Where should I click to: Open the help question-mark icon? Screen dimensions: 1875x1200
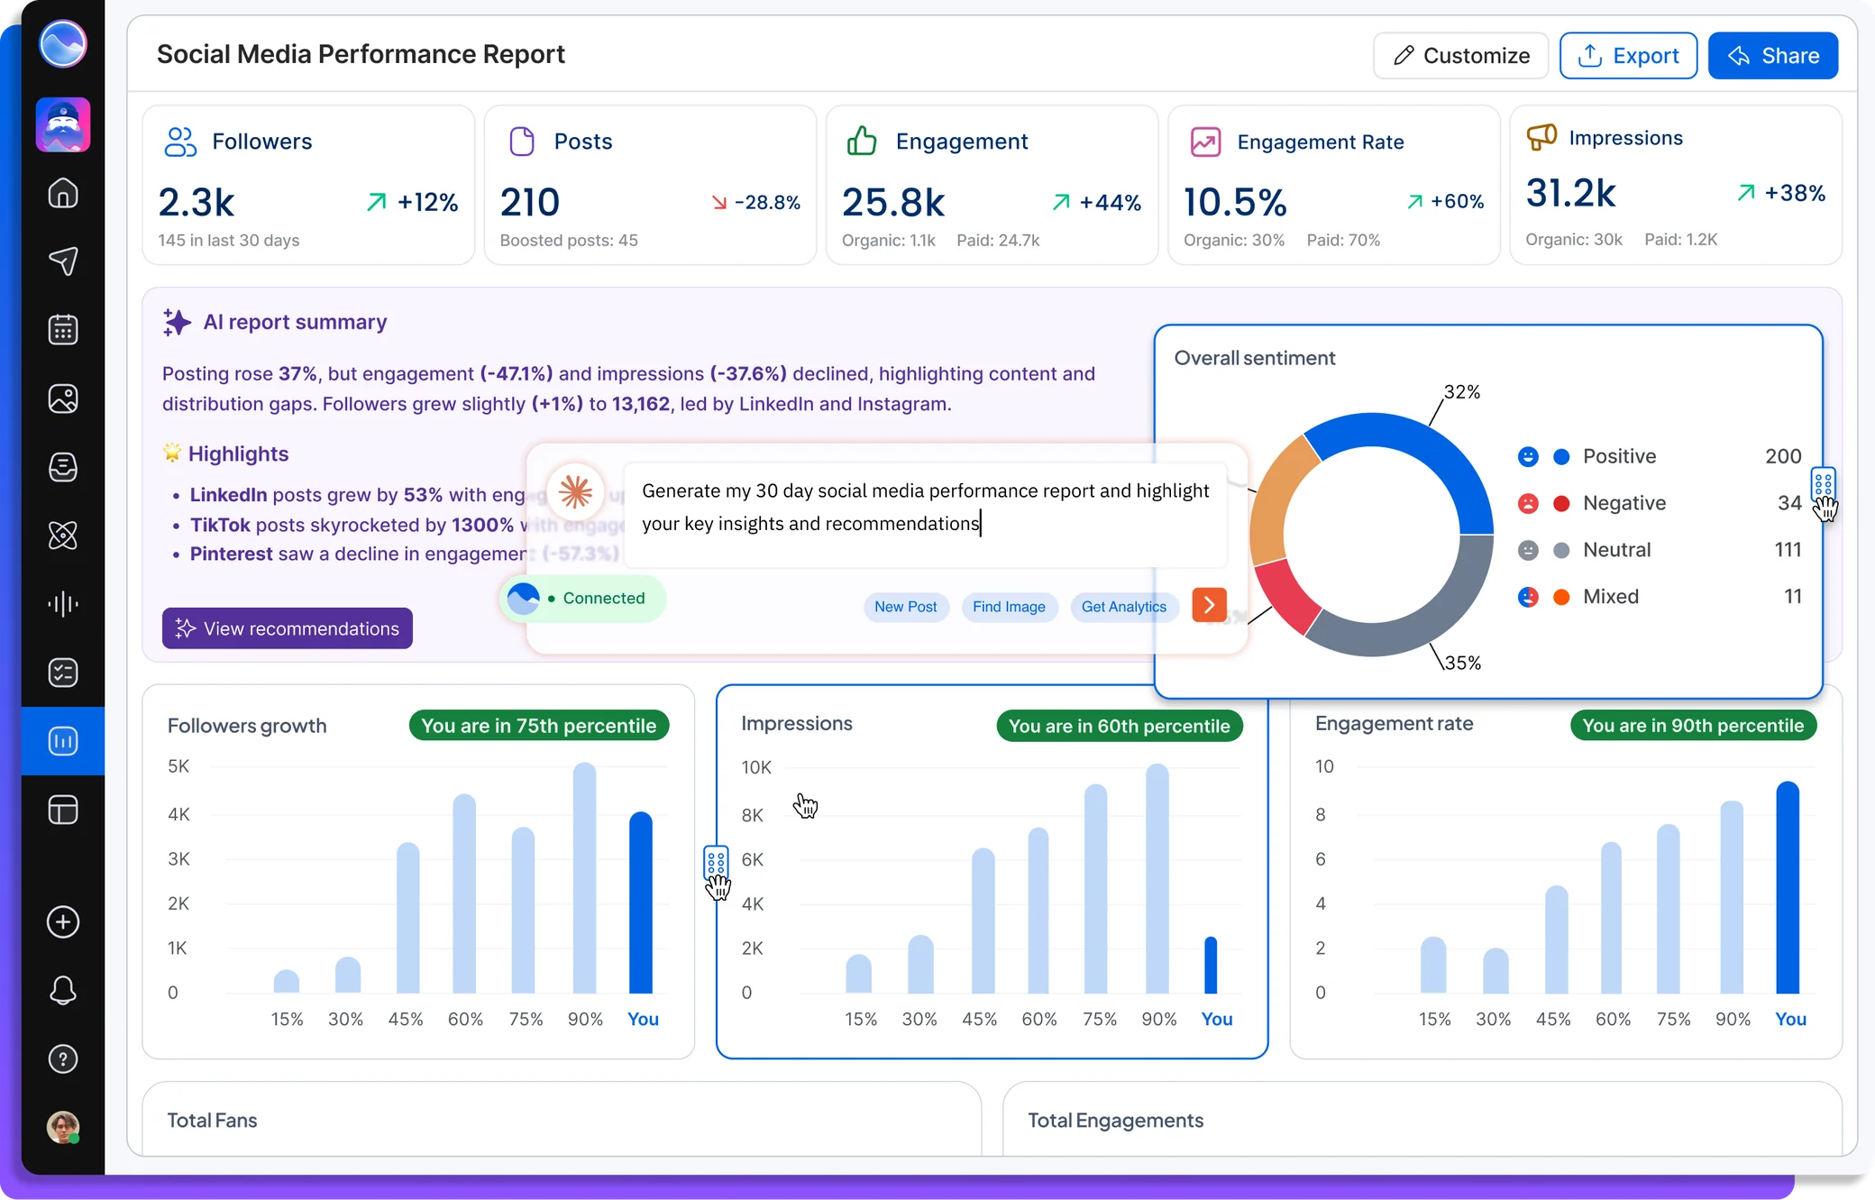(63, 1059)
